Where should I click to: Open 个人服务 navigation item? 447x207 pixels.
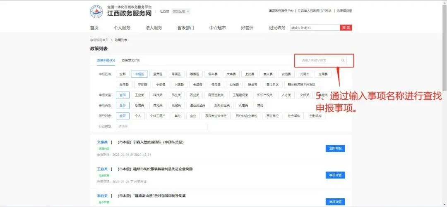(122, 28)
